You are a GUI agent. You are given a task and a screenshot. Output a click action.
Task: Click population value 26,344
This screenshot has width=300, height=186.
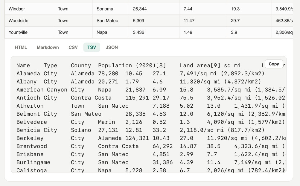(x=155, y=9)
